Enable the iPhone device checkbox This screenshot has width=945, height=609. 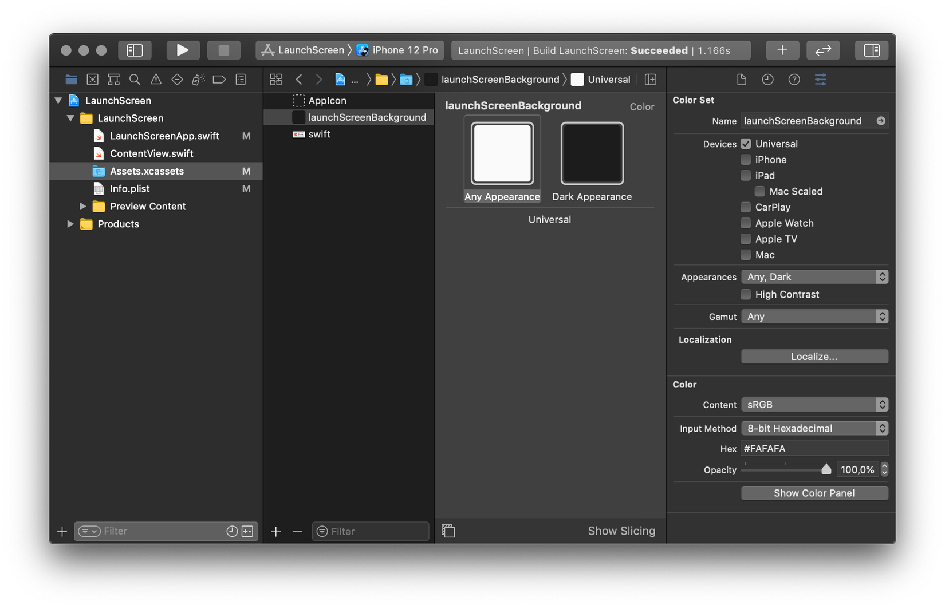pos(746,160)
